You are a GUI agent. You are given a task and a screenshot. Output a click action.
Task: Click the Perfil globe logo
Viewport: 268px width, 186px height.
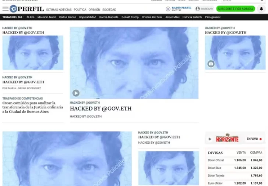point(13,9)
